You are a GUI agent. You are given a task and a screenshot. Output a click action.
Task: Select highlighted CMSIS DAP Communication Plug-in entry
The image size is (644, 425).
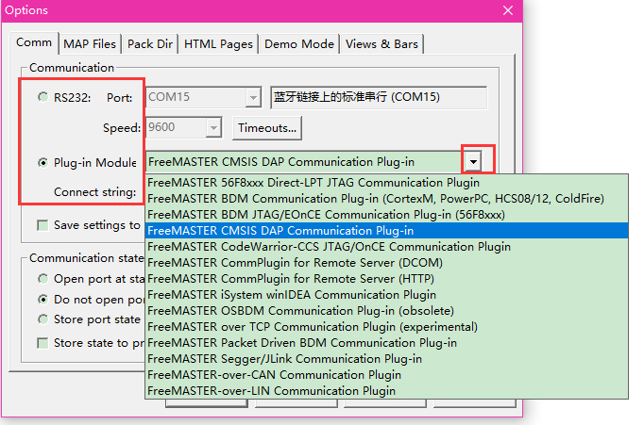tap(387, 230)
